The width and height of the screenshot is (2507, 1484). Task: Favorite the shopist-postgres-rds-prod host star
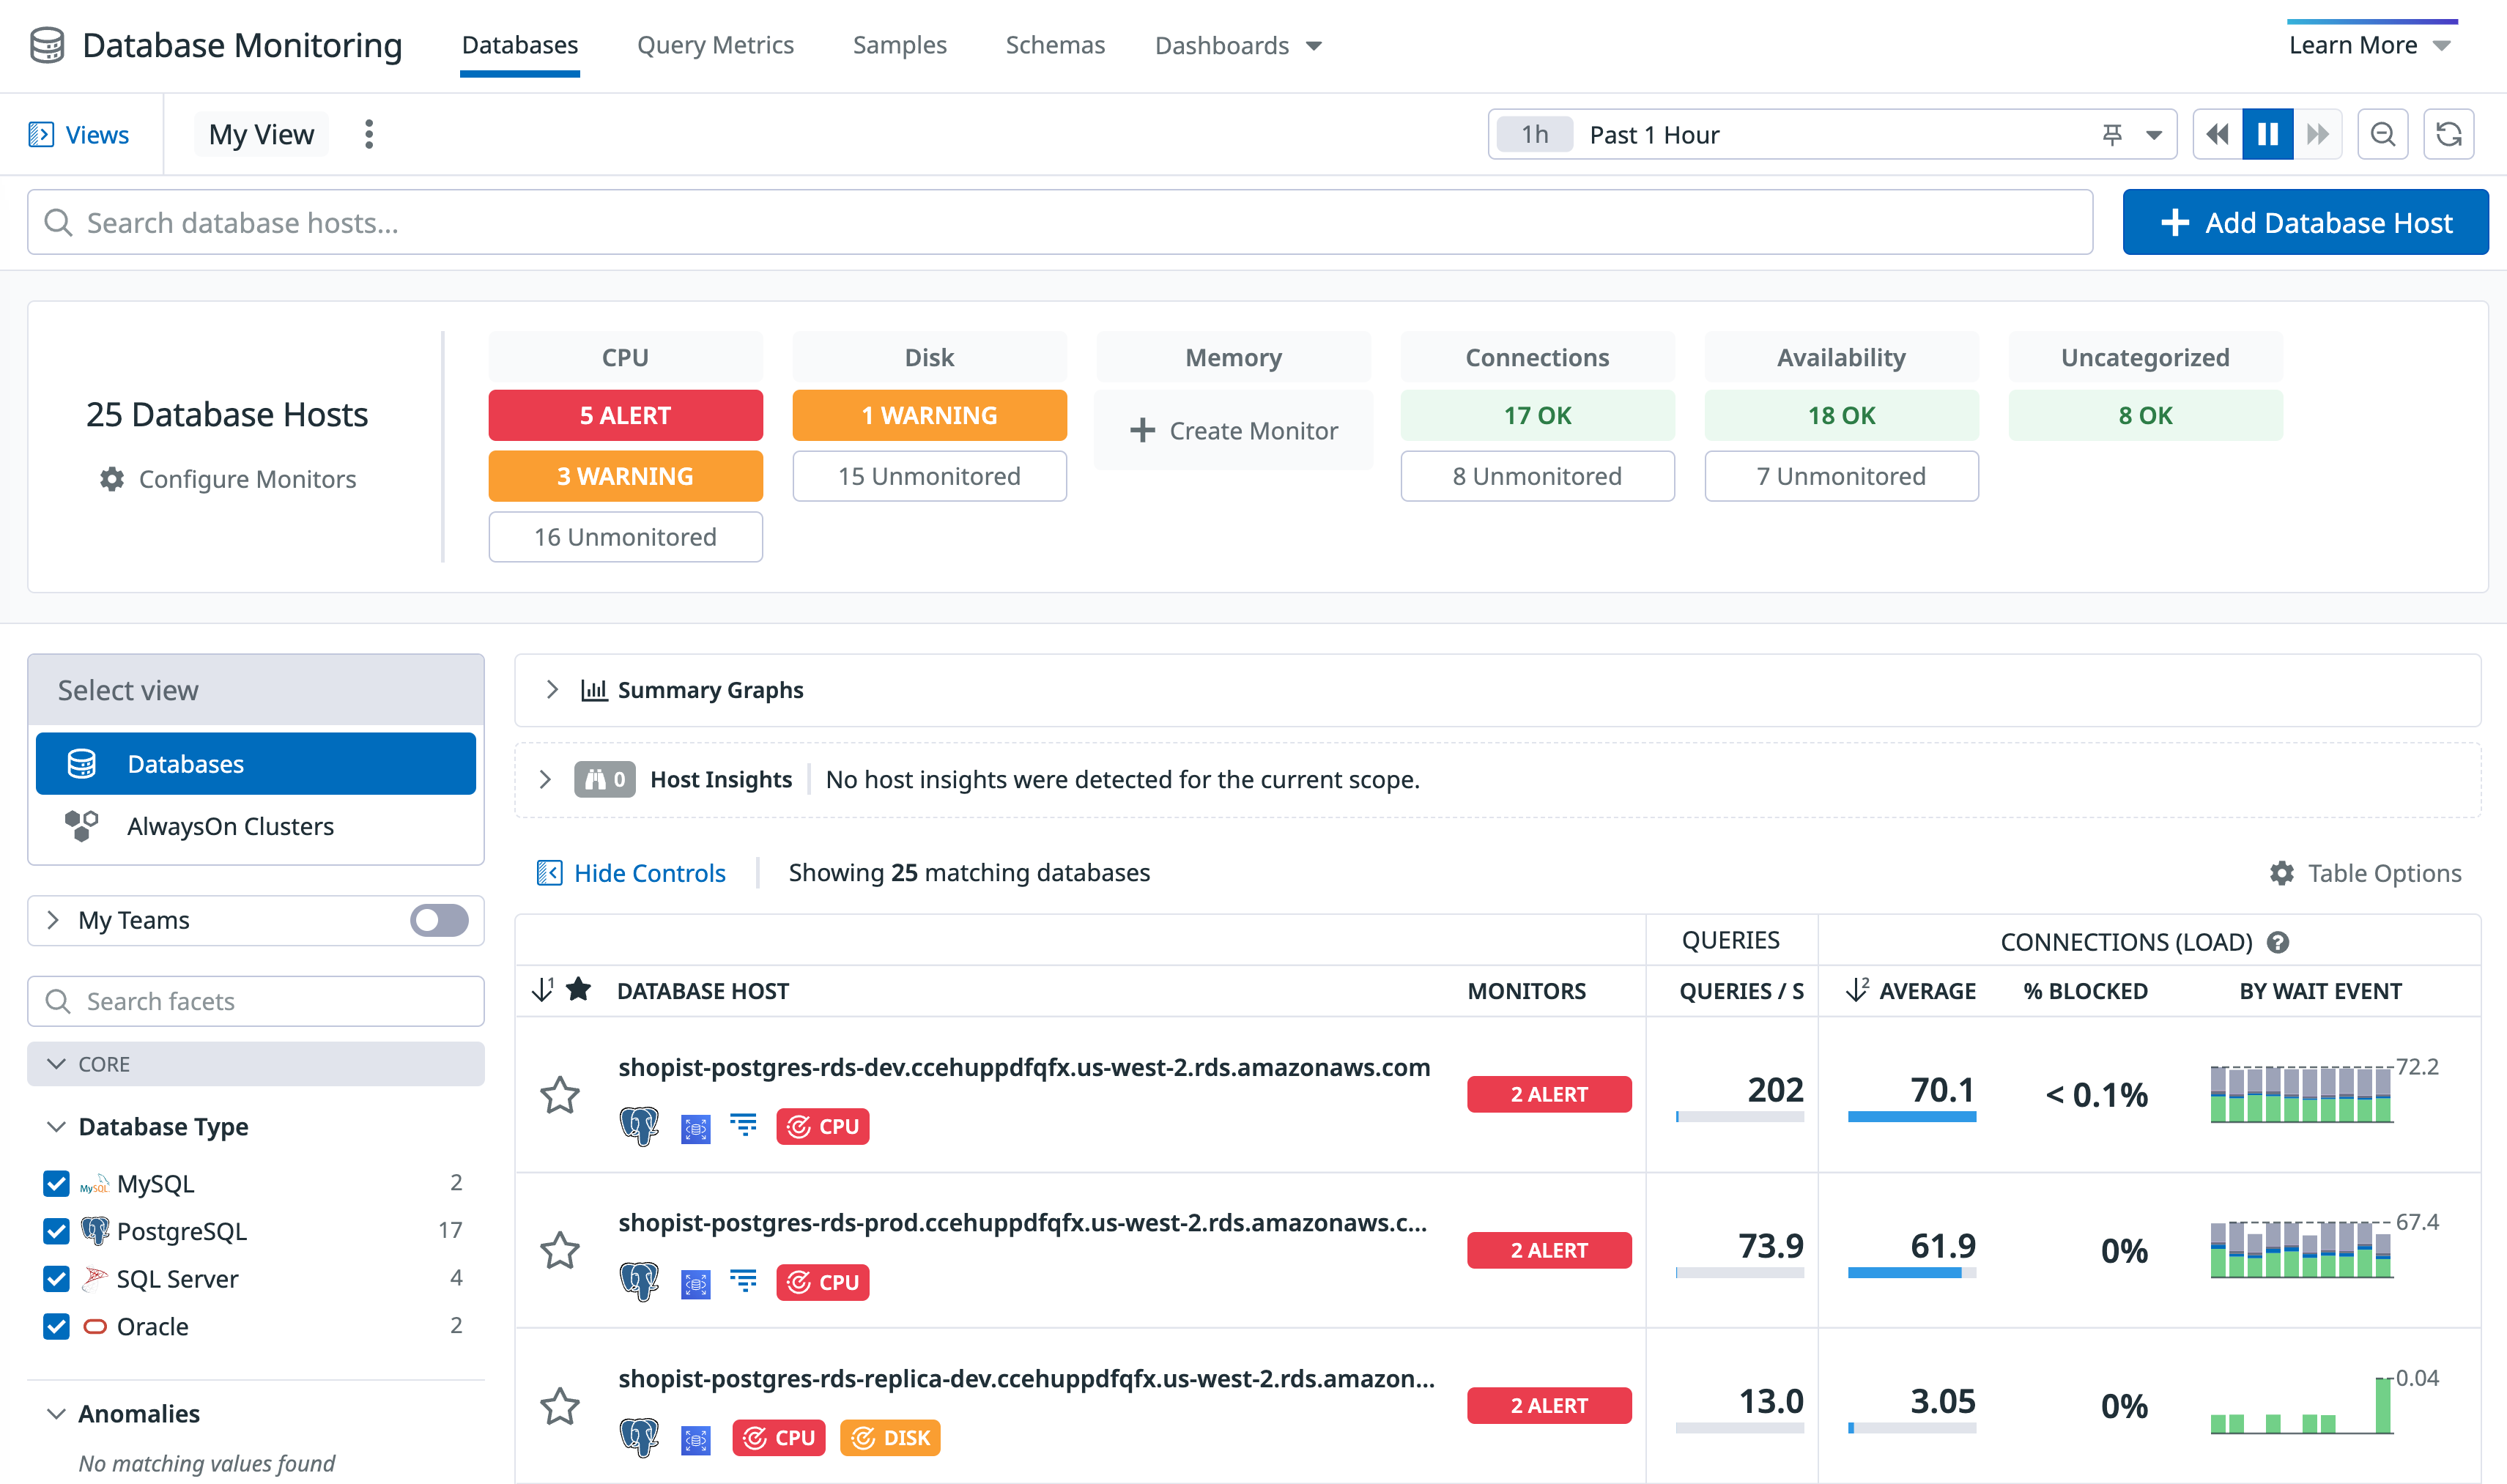pyautogui.click(x=560, y=1250)
